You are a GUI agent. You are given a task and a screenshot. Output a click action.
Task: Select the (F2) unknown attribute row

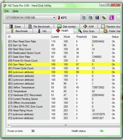64,118
